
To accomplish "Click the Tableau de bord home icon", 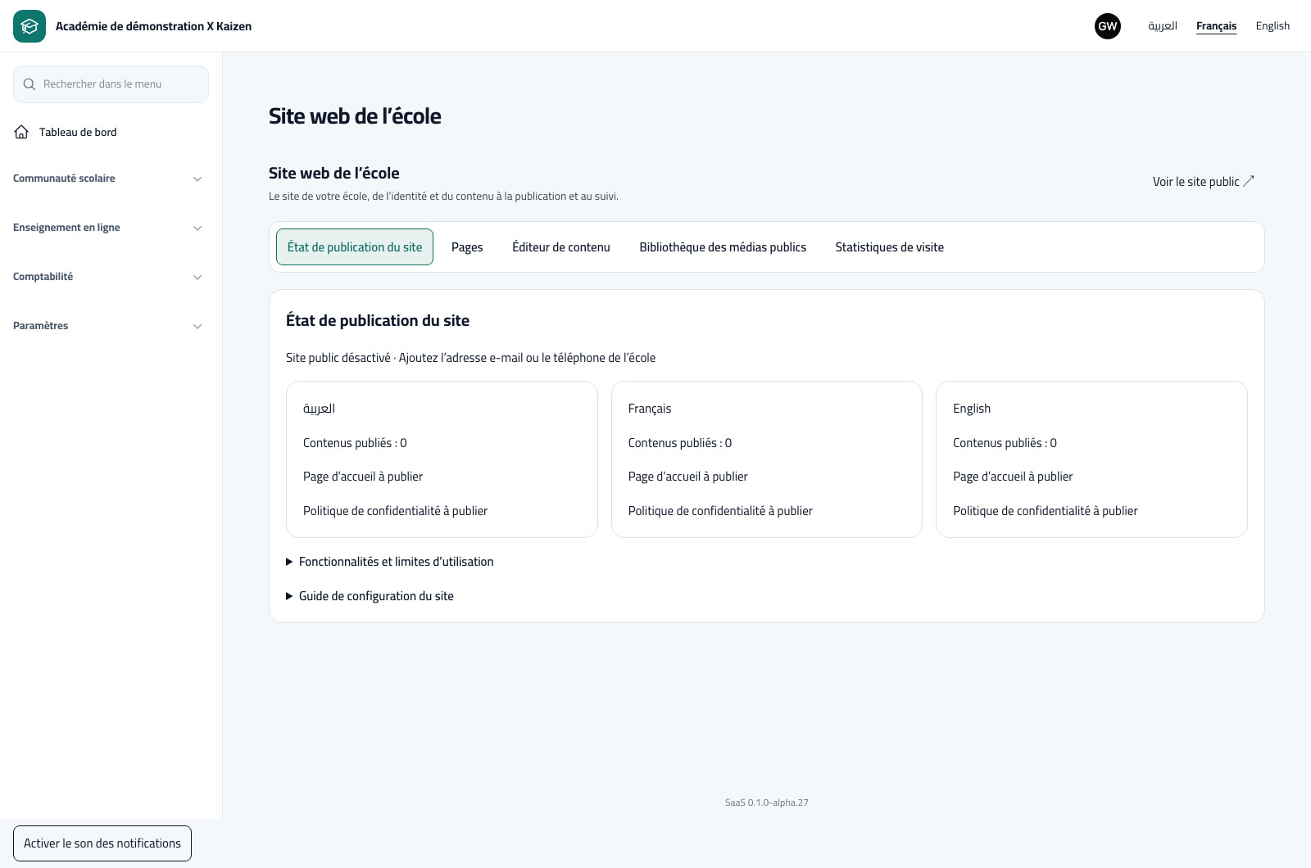I will [22, 132].
